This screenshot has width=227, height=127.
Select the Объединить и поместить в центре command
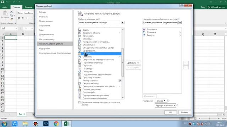[100, 48]
